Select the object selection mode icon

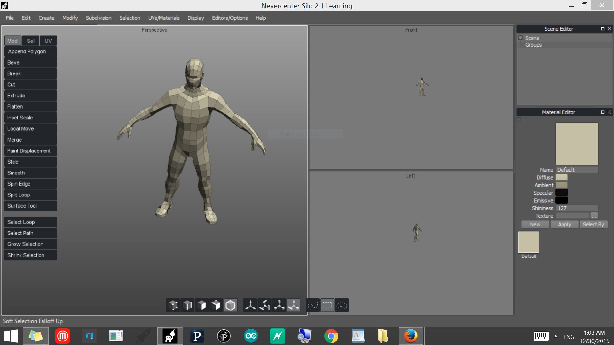point(230,305)
